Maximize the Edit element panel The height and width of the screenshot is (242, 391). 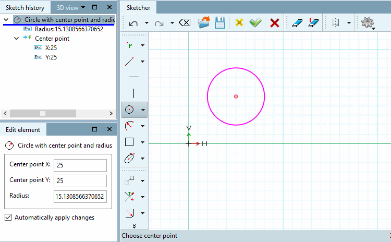(x=94, y=129)
